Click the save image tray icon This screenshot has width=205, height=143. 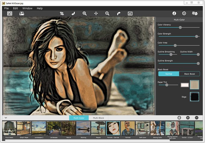click(22, 13)
